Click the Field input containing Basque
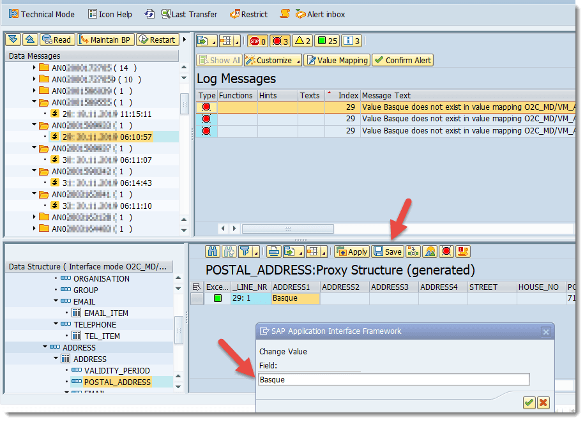The width and height of the screenshot is (585, 422). click(x=393, y=379)
